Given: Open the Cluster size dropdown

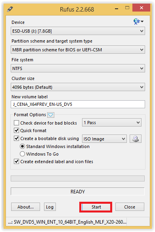Looking at the screenshot, I should 78,87.
